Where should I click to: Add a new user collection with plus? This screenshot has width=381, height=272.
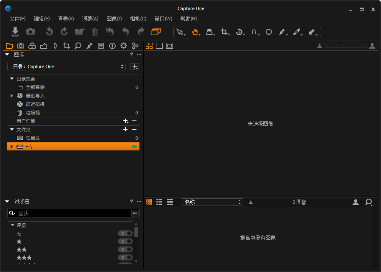pos(125,121)
